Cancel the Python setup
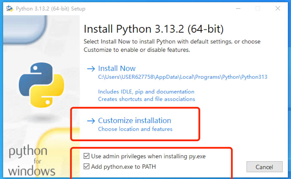Screen dimensions: 291x179 tap(264, 167)
